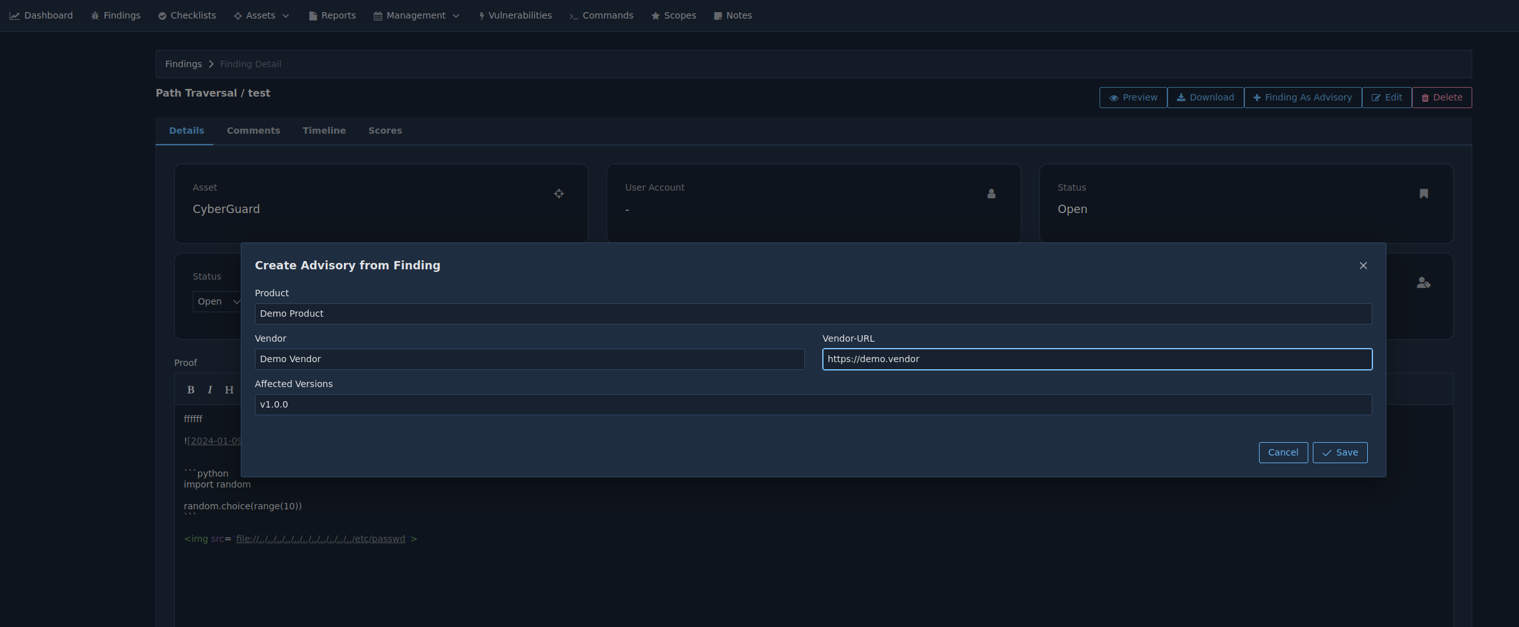
Task: Click the Findings bug icon
Action: coord(95,15)
